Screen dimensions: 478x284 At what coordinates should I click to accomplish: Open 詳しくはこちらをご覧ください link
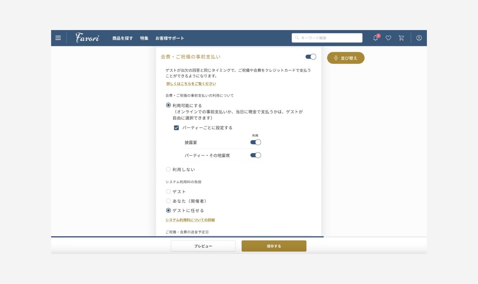191,84
